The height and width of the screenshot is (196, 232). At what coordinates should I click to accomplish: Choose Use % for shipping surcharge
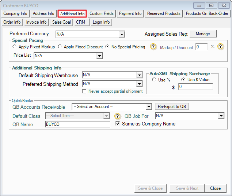pos(154,80)
